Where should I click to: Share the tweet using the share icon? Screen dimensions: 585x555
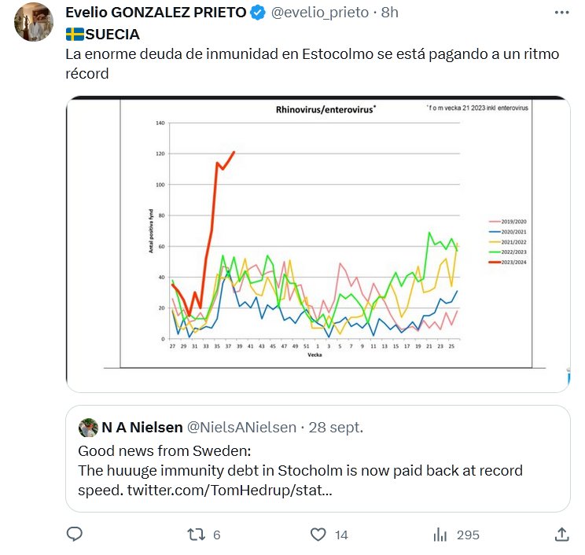[x=561, y=535]
